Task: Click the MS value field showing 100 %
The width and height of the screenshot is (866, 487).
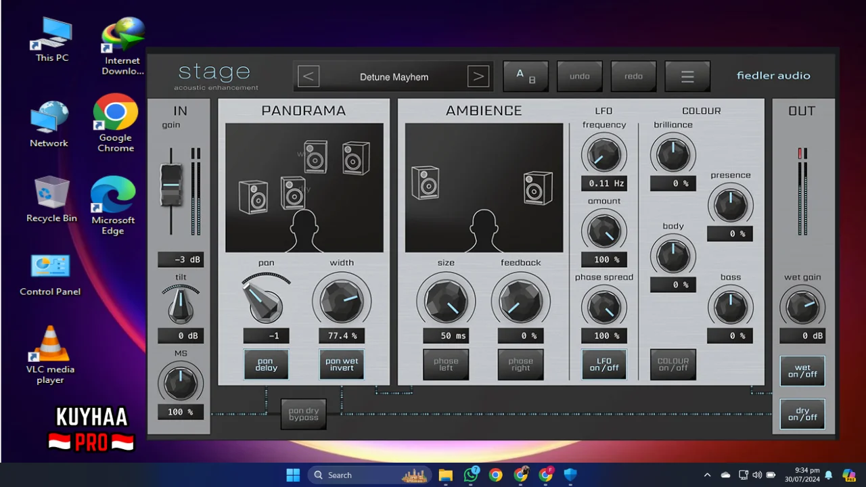Action: [x=181, y=412]
